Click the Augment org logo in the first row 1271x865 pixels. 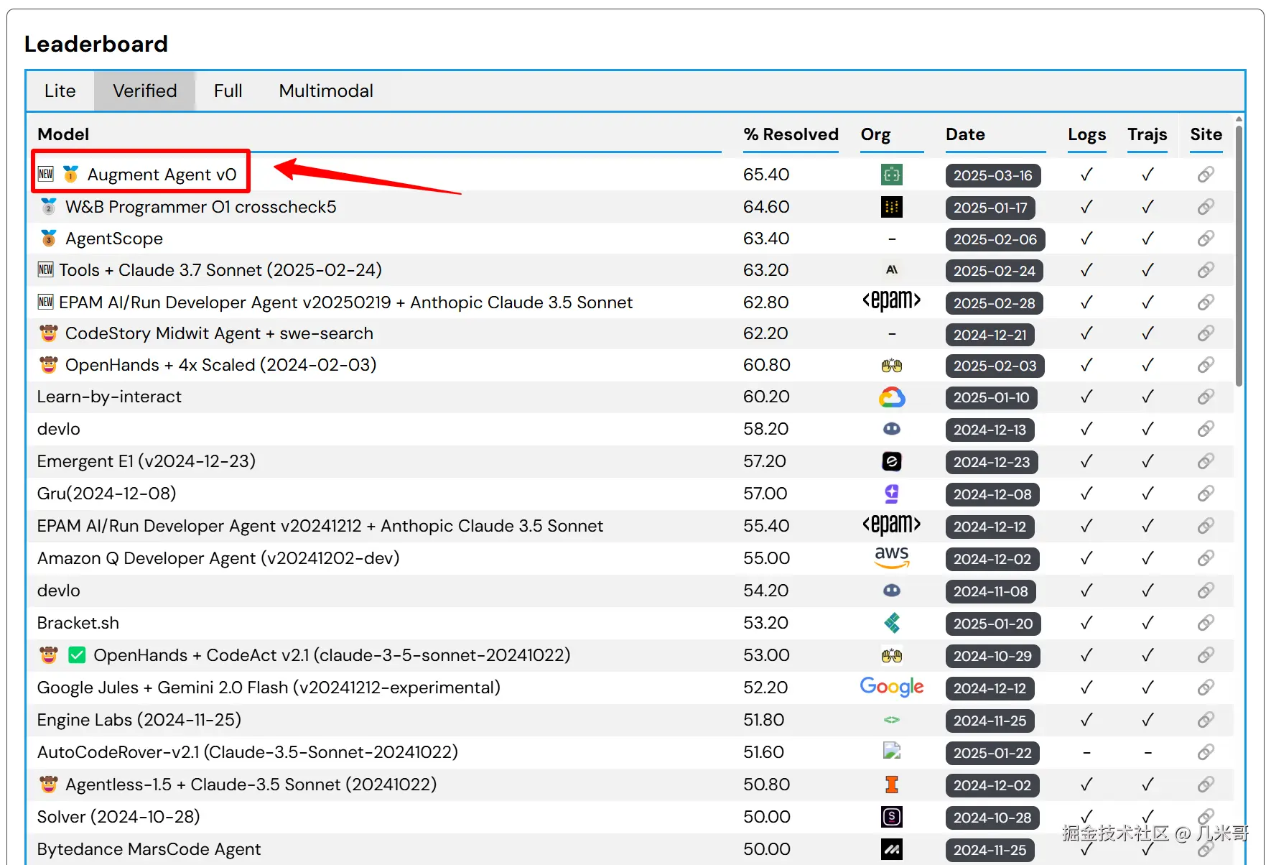(x=892, y=175)
